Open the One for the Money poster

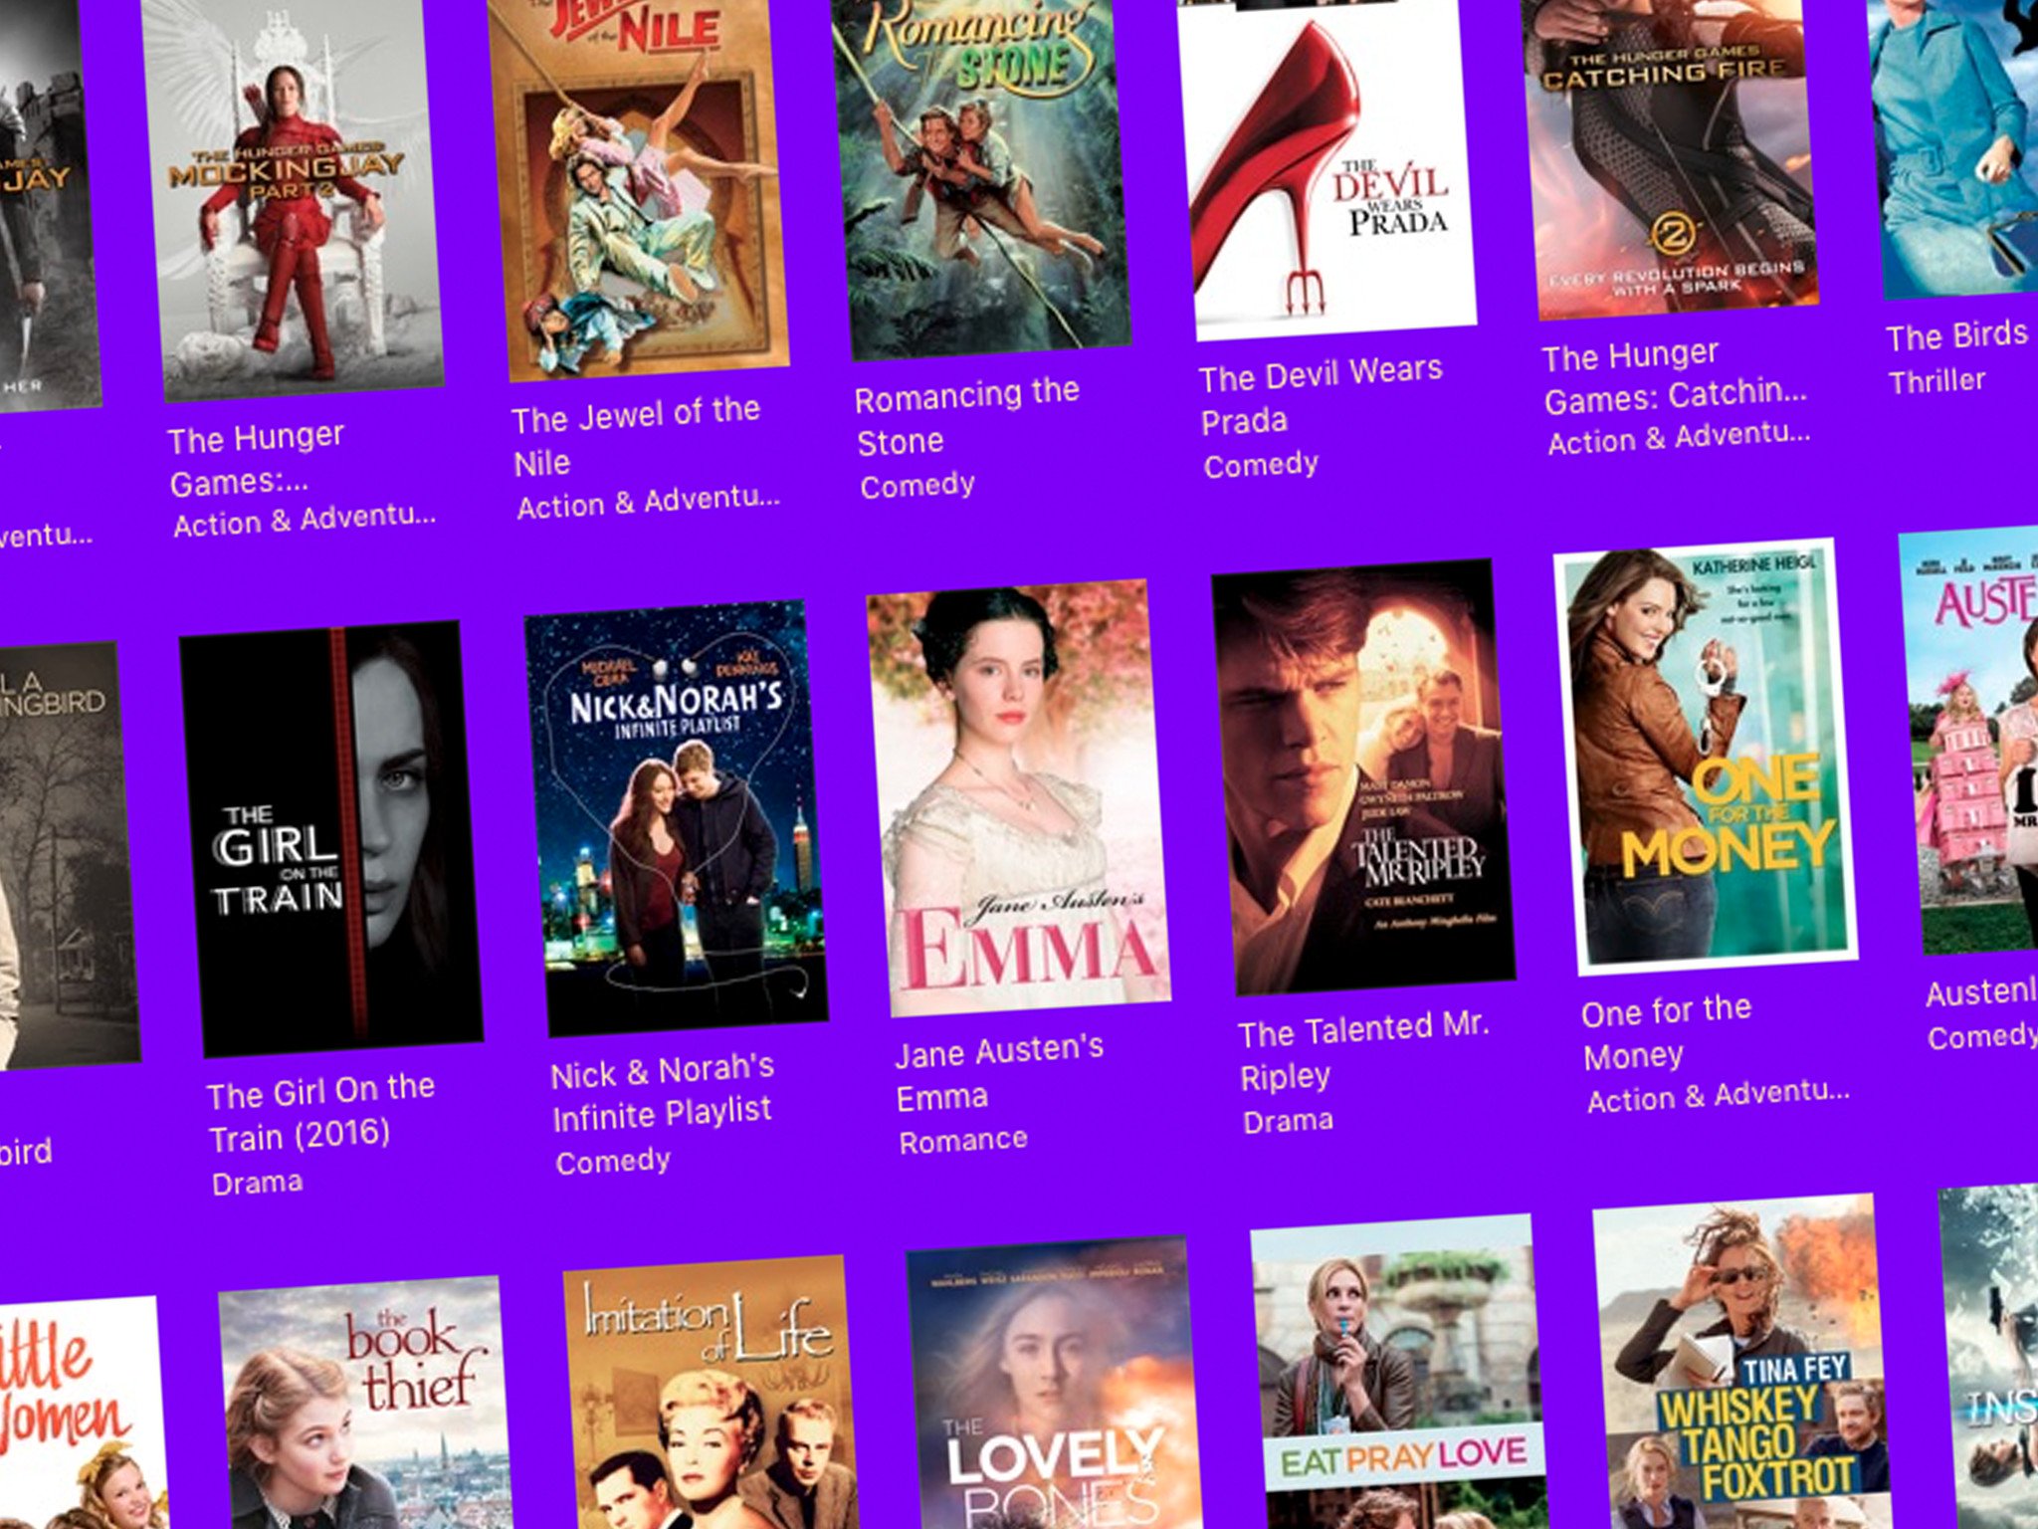coord(1706,757)
